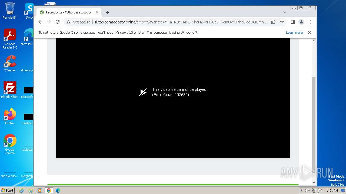Open the FileZilla Client desktop icon
346x194 pixels.
click(x=10, y=90)
